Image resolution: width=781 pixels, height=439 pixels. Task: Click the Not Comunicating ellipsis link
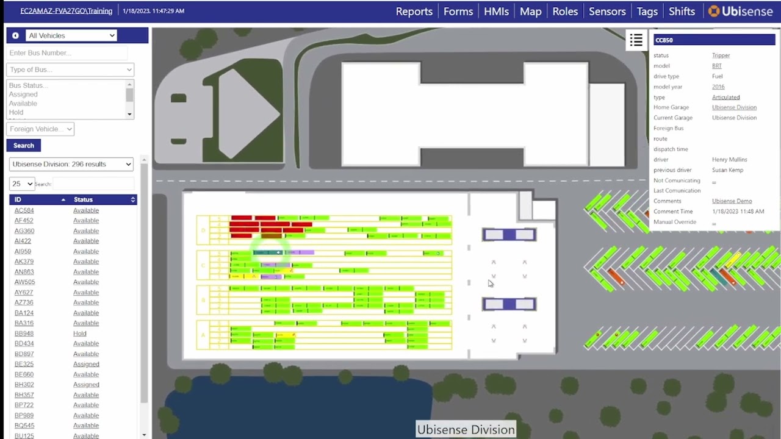click(x=714, y=180)
